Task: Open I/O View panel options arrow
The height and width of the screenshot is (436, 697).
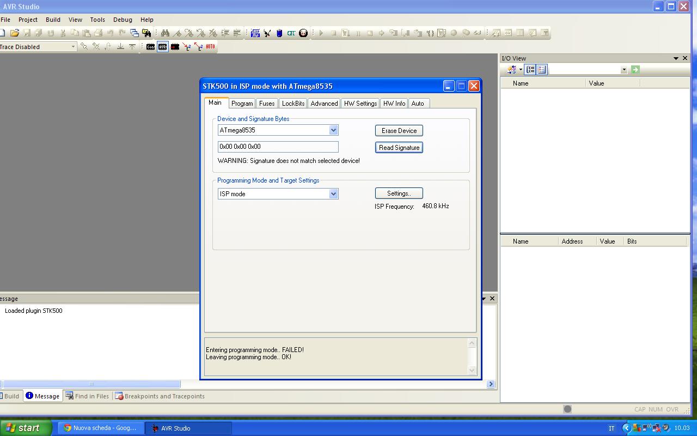Action: click(x=676, y=58)
